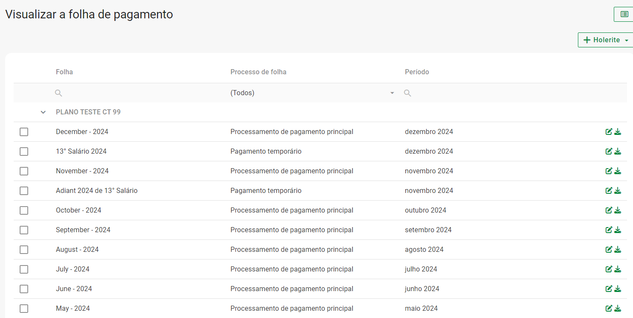
Task: Collapse the PLANO TESTE CT 99 group
Action: tap(43, 112)
